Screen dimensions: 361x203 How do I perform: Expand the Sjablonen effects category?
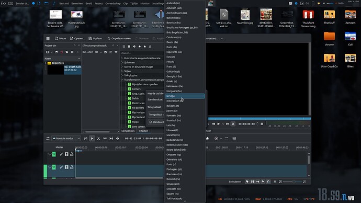(122, 62)
